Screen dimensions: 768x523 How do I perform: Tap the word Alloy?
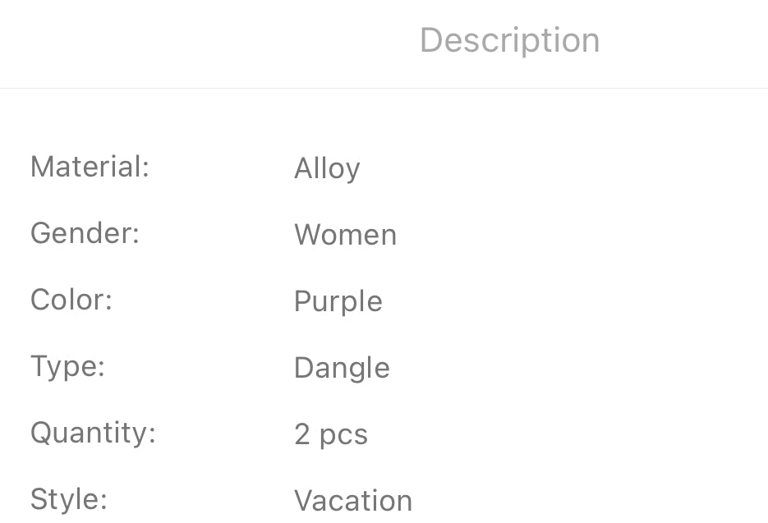[x=327, y=168]
